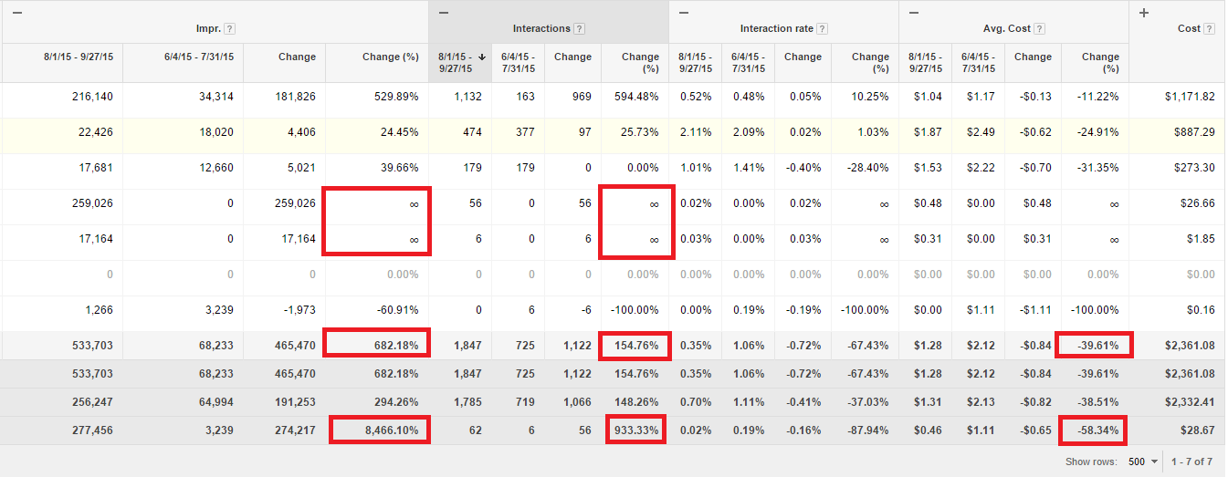Screen dimensions: 1228x477
Task: Select the cost value $26.66
Action: point(1198,203)
